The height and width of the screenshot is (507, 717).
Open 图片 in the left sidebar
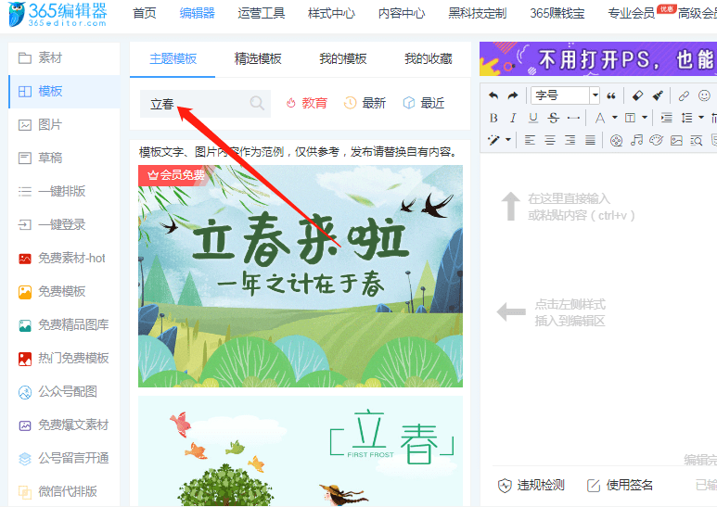point(64,125)
